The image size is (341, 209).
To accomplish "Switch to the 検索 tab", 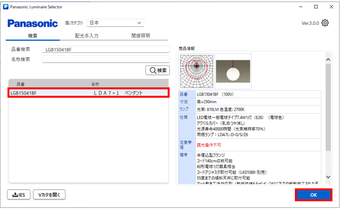I will pos(33,36).
